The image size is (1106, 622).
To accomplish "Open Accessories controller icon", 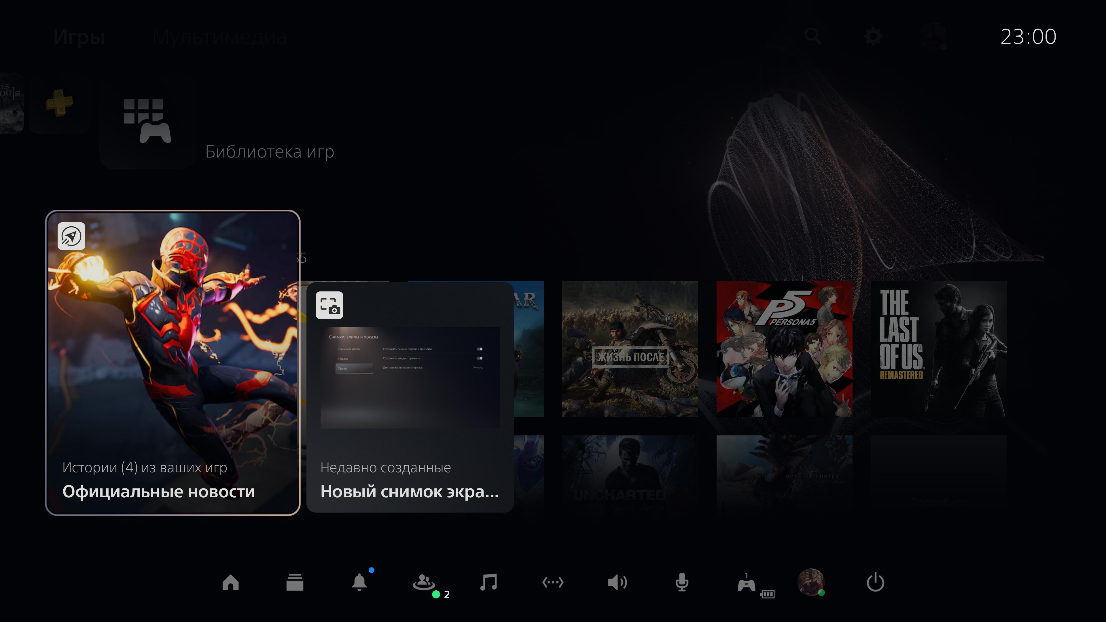I will click(747, 584).
